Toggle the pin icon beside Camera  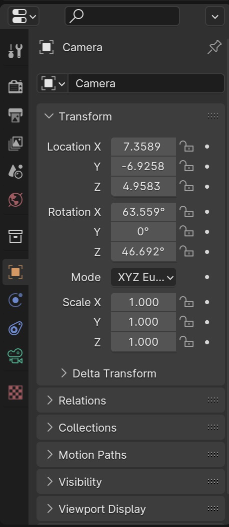coord(214,47)
